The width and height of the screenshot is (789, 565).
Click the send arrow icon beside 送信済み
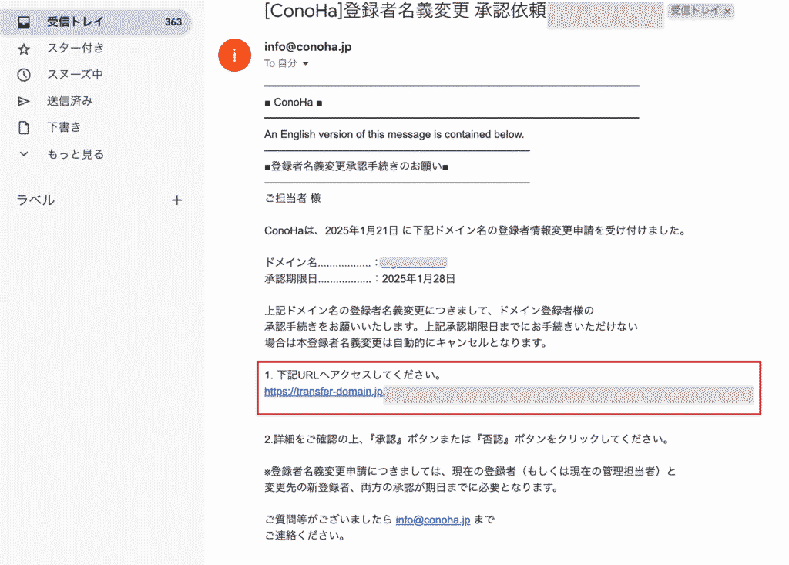[x=24, y=101]
